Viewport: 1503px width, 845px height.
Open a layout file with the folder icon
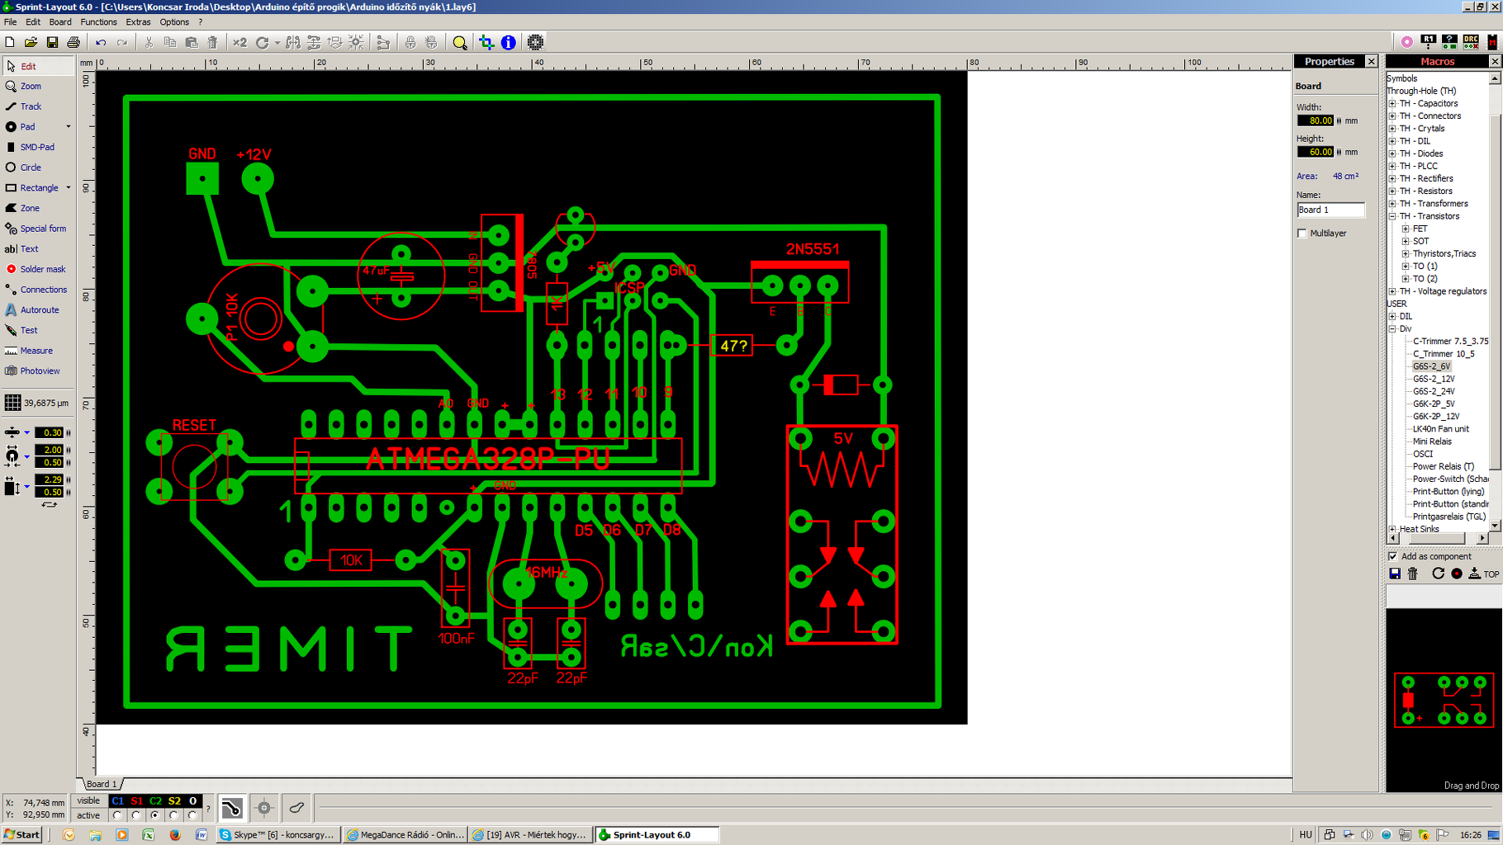click(31, 42)
